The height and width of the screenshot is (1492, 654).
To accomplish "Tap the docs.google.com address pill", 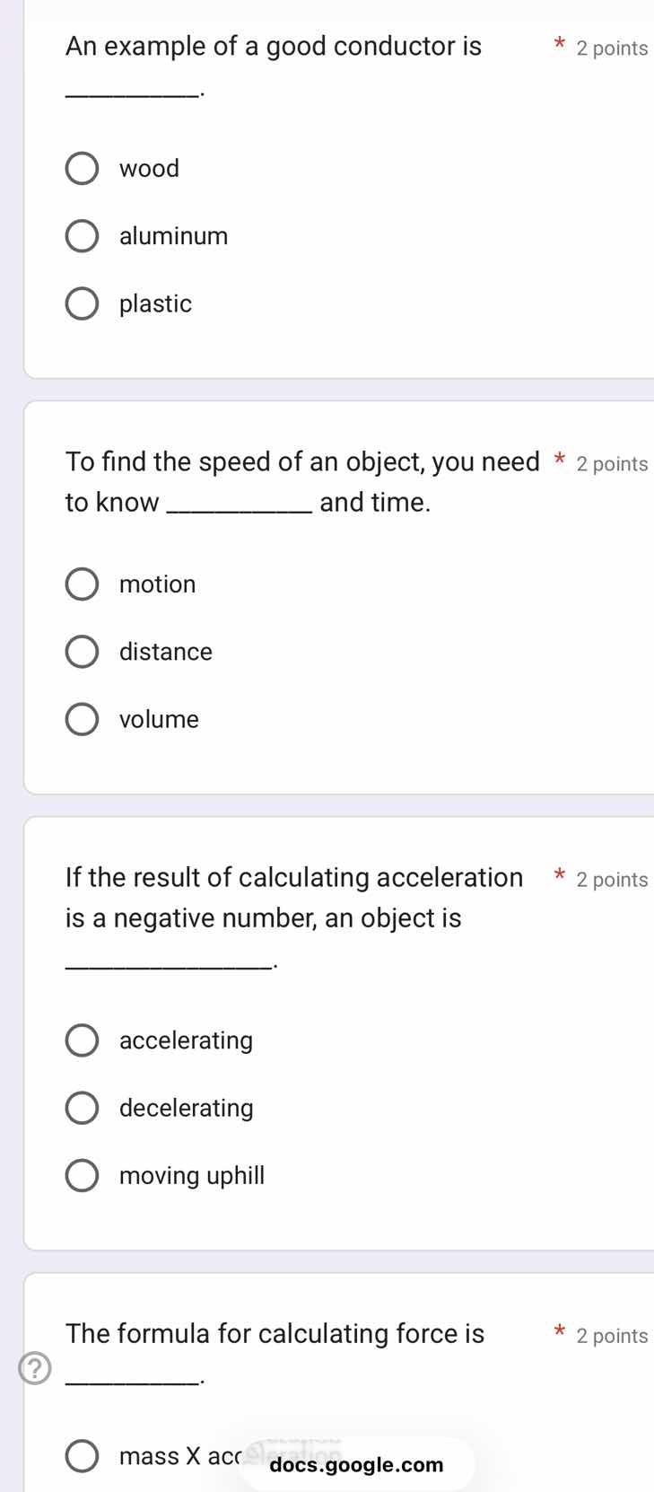I will [356, 1465].
